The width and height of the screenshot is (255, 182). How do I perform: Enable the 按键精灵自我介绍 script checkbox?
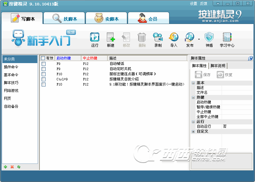pyautogui.click(x=43, y=79)
